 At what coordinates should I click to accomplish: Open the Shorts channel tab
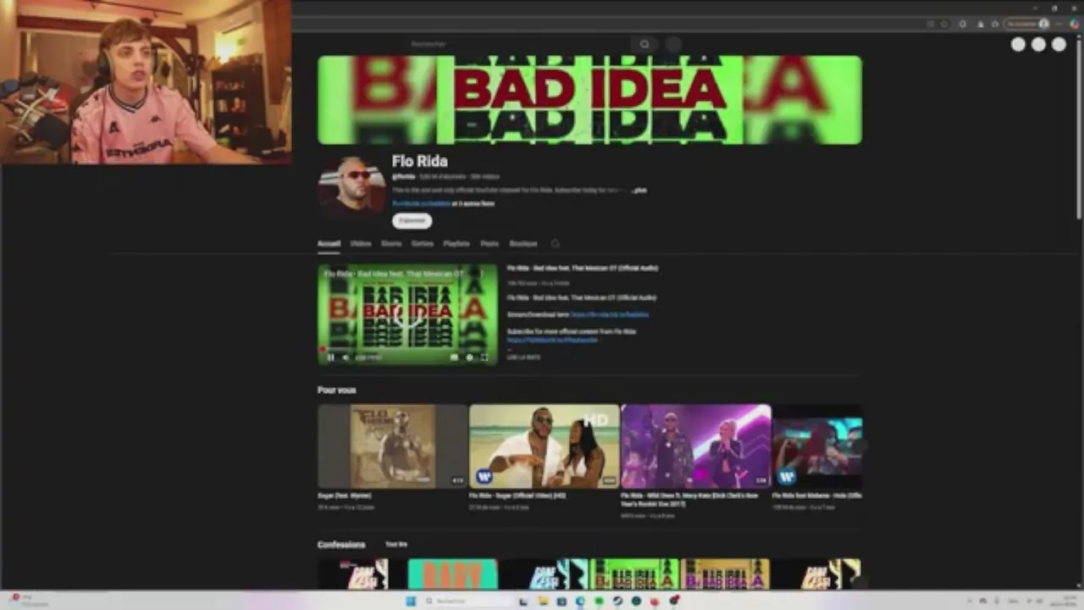[391, 244]
